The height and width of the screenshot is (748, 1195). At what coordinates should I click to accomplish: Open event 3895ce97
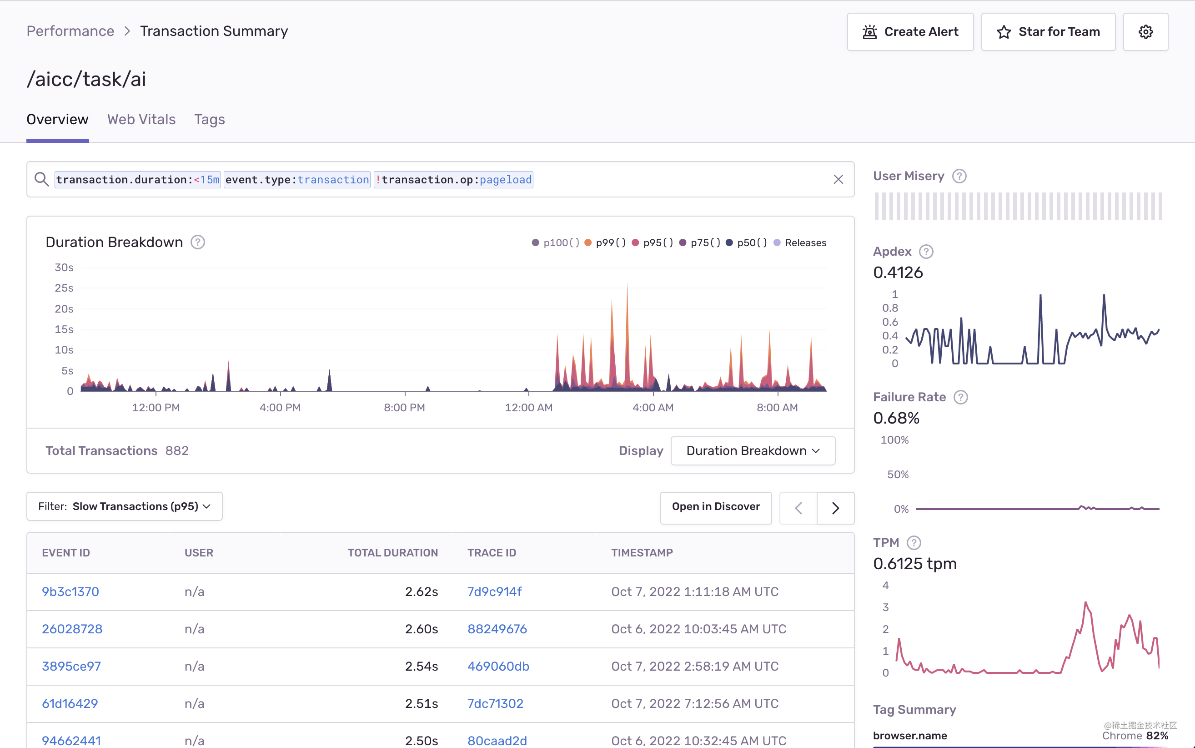tap(71, 666)
